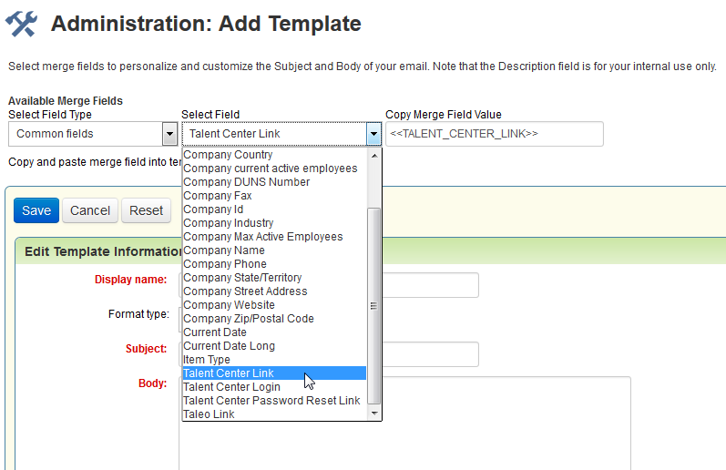This screenshot has width=726, height=470.
Task: Collapse the Select Field dropdown arrow
Action: coord(373,134)
